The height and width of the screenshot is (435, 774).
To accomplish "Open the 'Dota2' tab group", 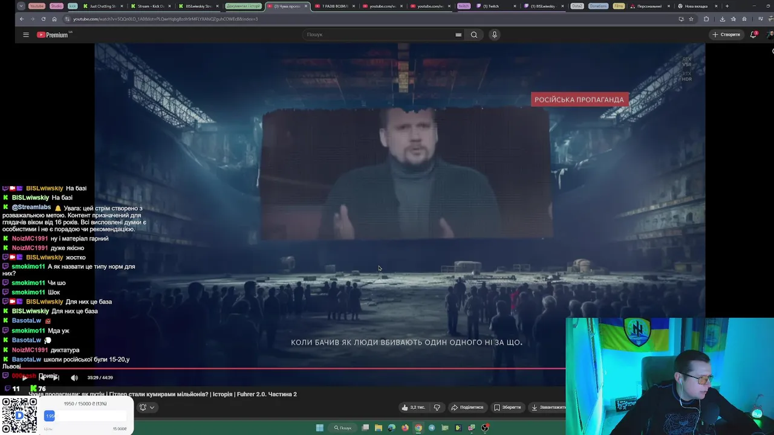I will click(x=576, y=6).
